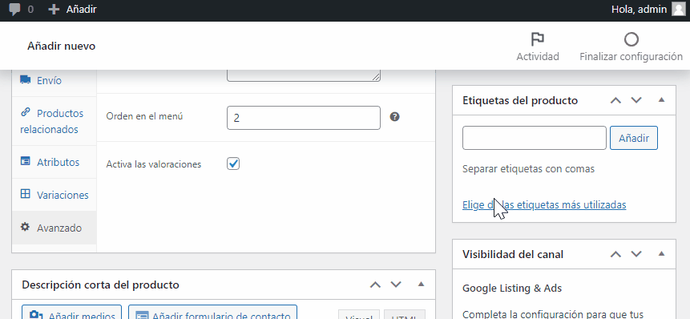Click the Activa las valoraciones label
Image resolution: width=690 pixels, height=319 pixels.
click(154, 164)
